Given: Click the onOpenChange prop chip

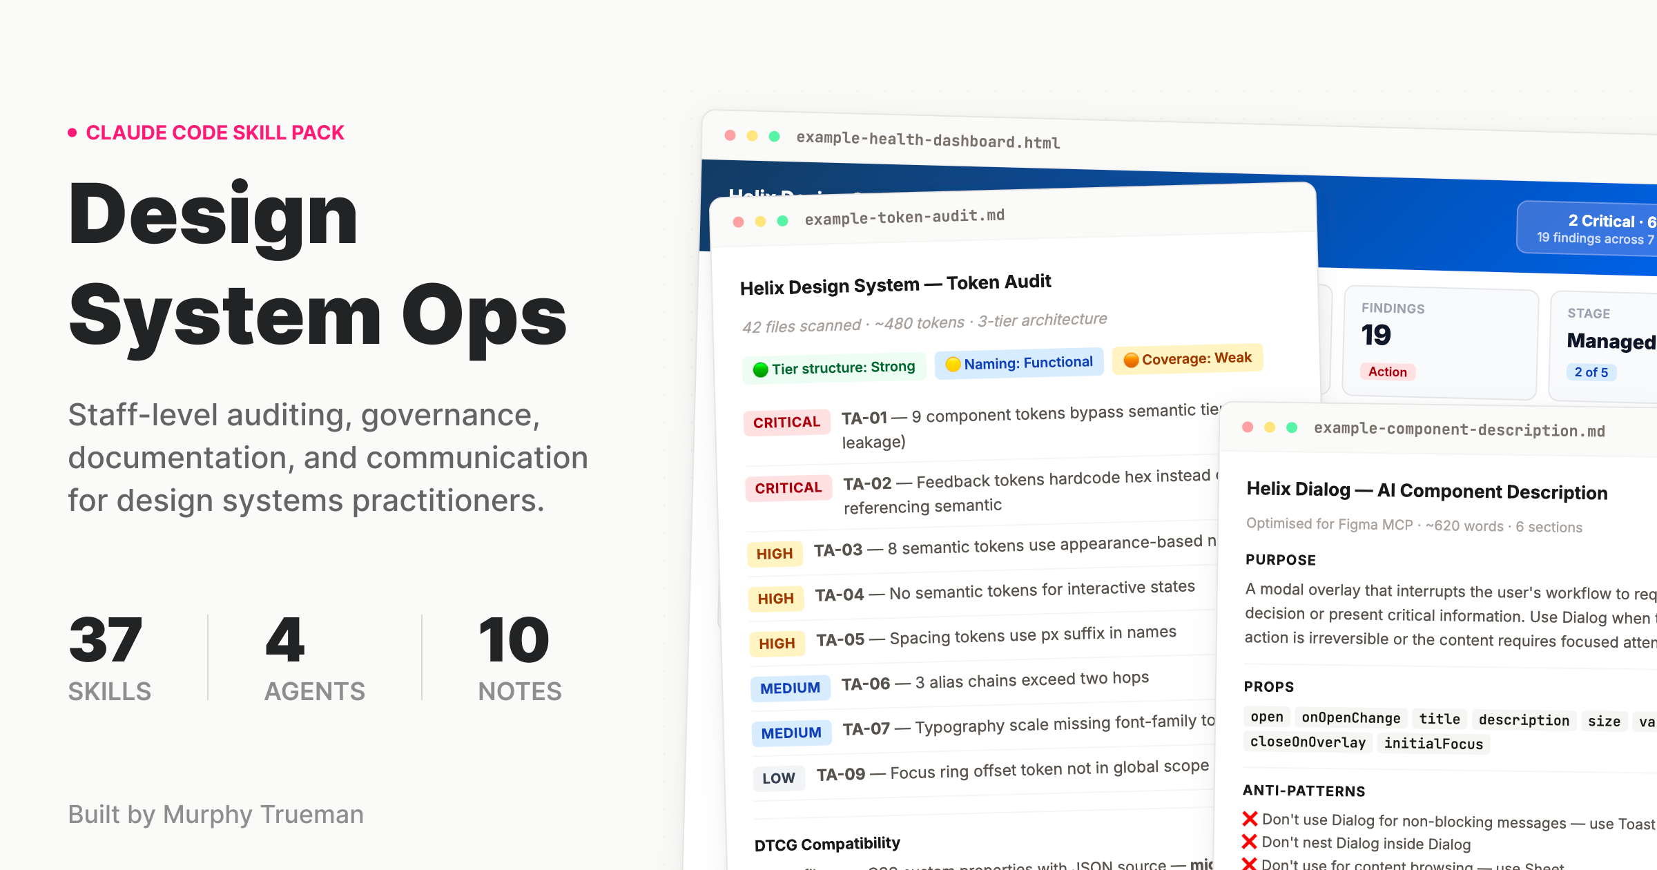Looking at the screenshot, I should pyautogui.click(x=1350, y=718).
